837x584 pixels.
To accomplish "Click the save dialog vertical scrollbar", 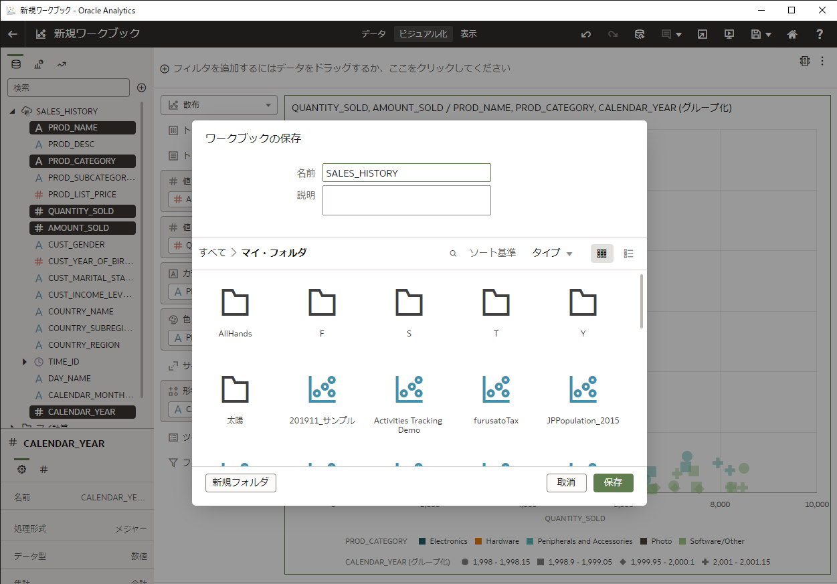I will coord(642,301).
